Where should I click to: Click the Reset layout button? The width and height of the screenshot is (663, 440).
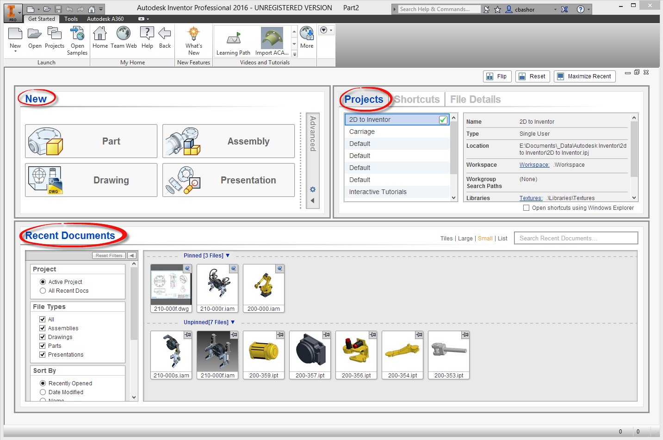coord(533,76)
